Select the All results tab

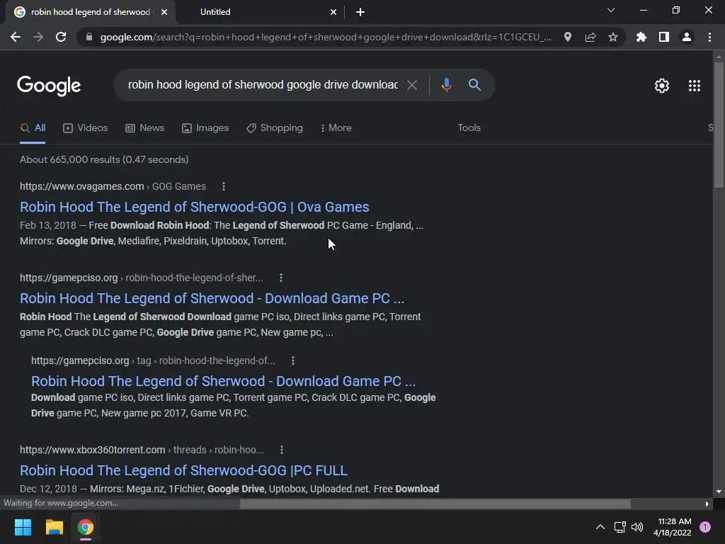pyautogui.click(x=33, y=128)
